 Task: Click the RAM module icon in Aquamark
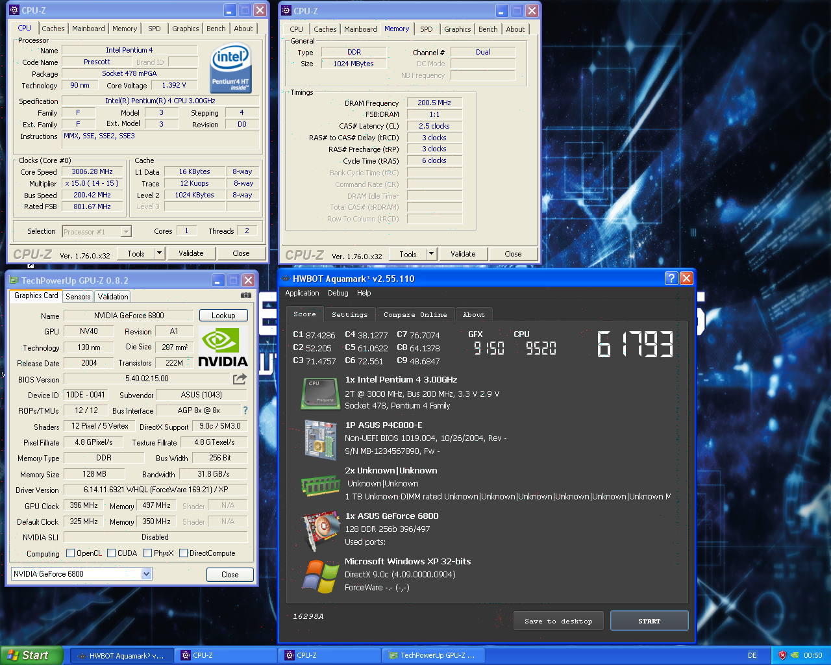pos(321,485)
